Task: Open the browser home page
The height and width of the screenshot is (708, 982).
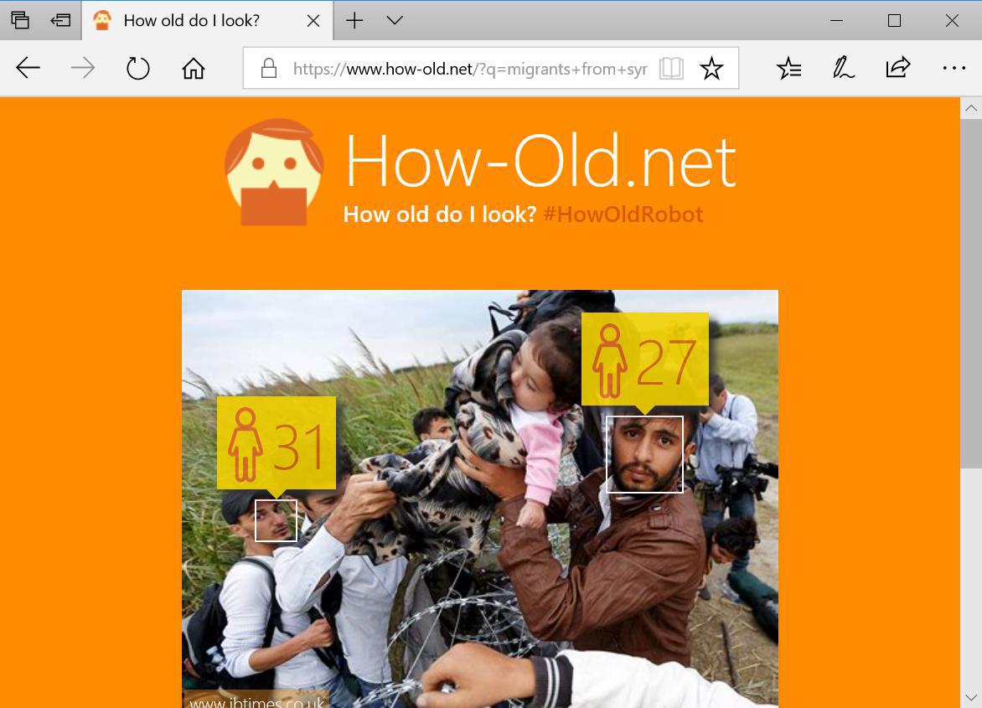Action: pos(194,68)
